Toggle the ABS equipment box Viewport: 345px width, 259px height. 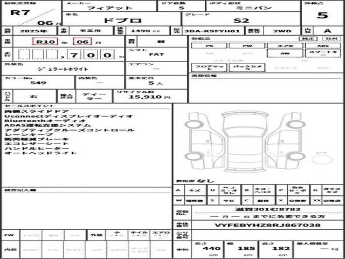[x=322, y=46]
